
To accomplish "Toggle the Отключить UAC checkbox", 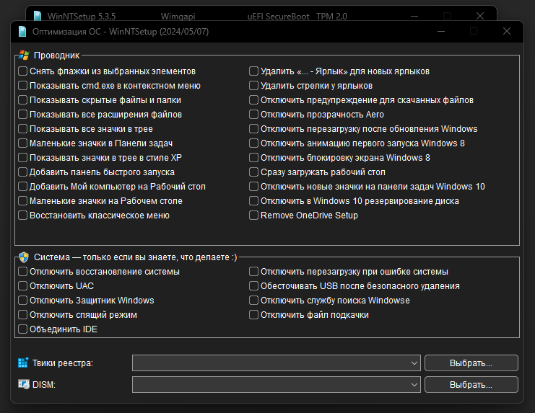I will (x=23, y=286).
